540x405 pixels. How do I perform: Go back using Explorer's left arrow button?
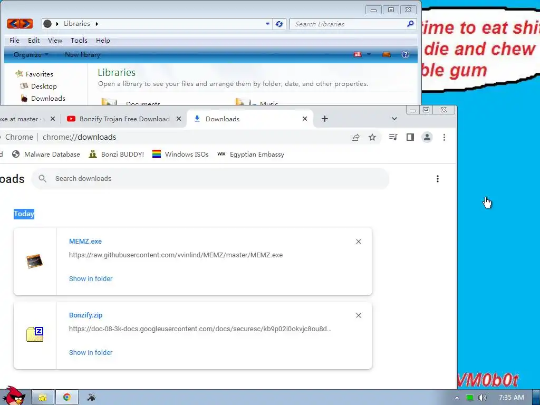click(13, 24)
